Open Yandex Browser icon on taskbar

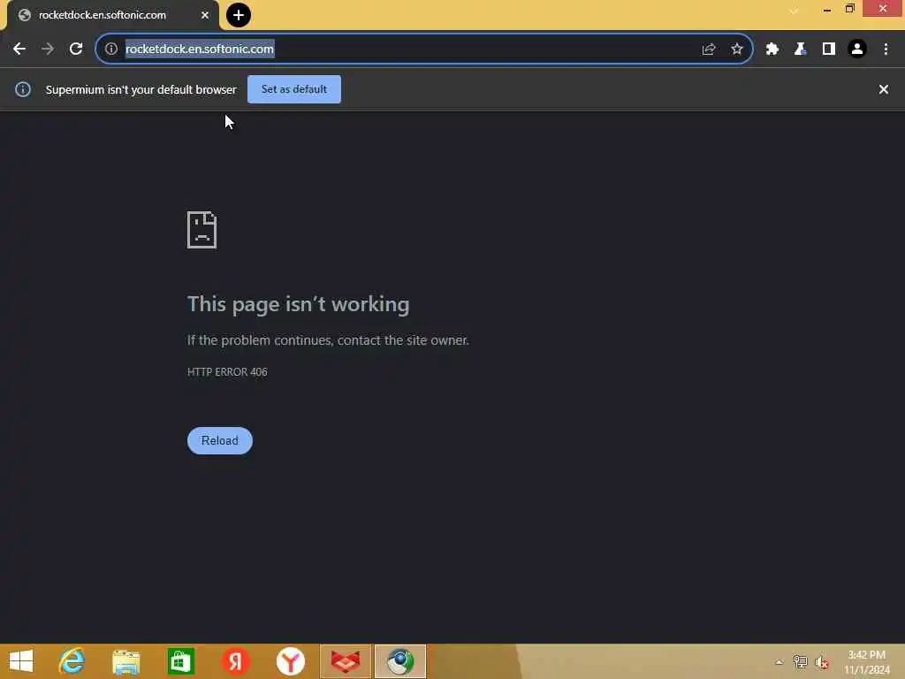pyautogui.click(x=290, y=661)
